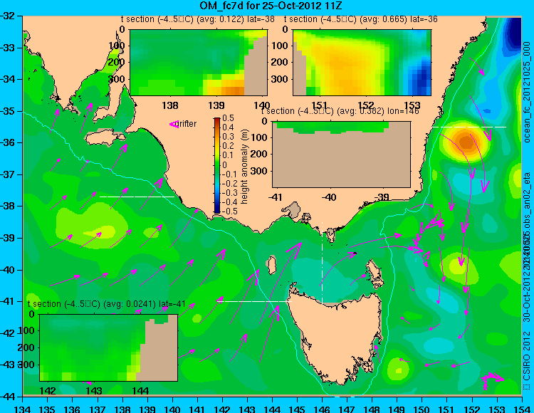Click the vertical text 'ocean_fc_20121025_000'

click(x=527, y=93)
